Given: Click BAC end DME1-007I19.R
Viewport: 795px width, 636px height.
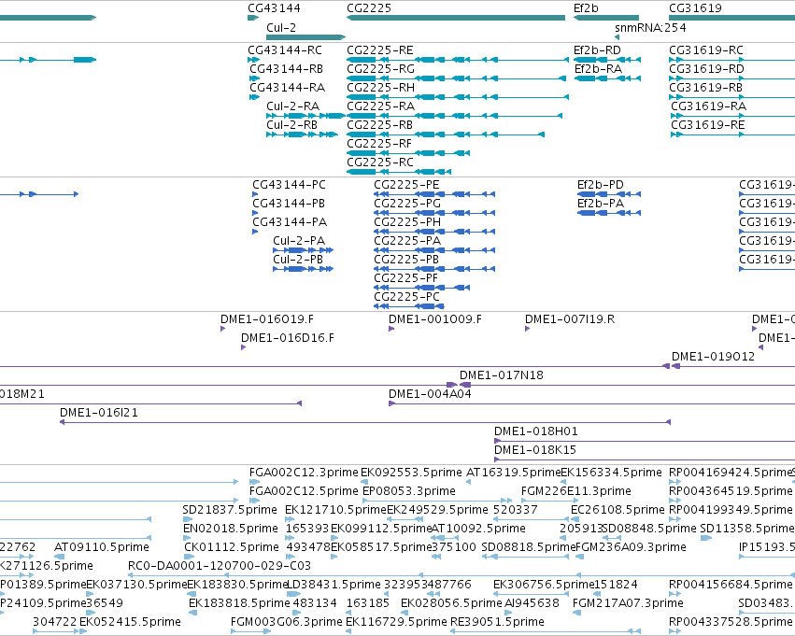Looking at the screenshot, I should pos(570,319).
